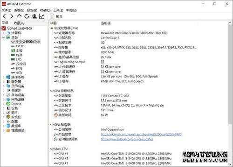Go forward with the right arrow toolbar button
The width and height of the screenshot is (233, 167).
coord(12,16)
